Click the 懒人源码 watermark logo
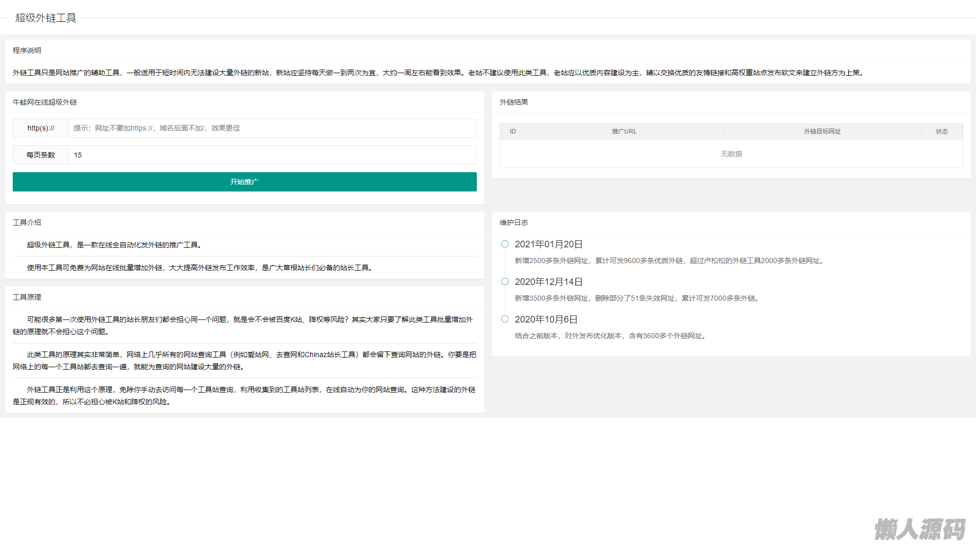 [x=920, y=529]
